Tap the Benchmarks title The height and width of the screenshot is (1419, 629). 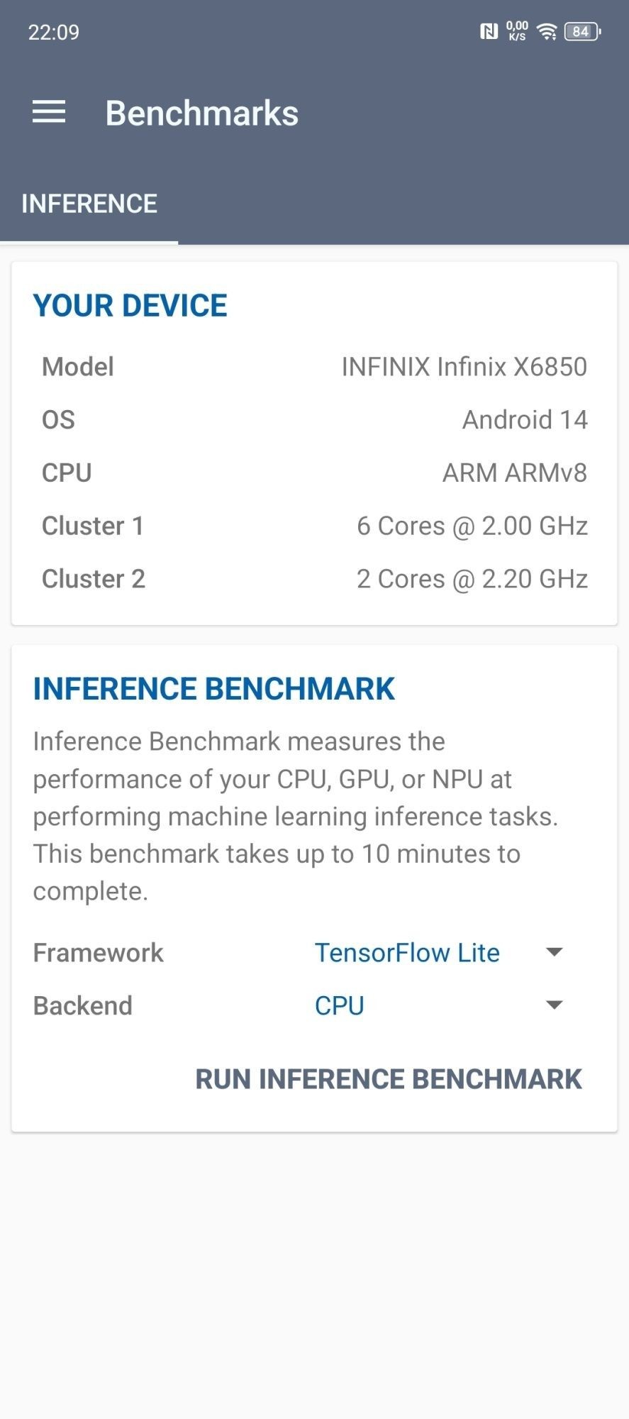pyautogui.click(x=202, y=114)
